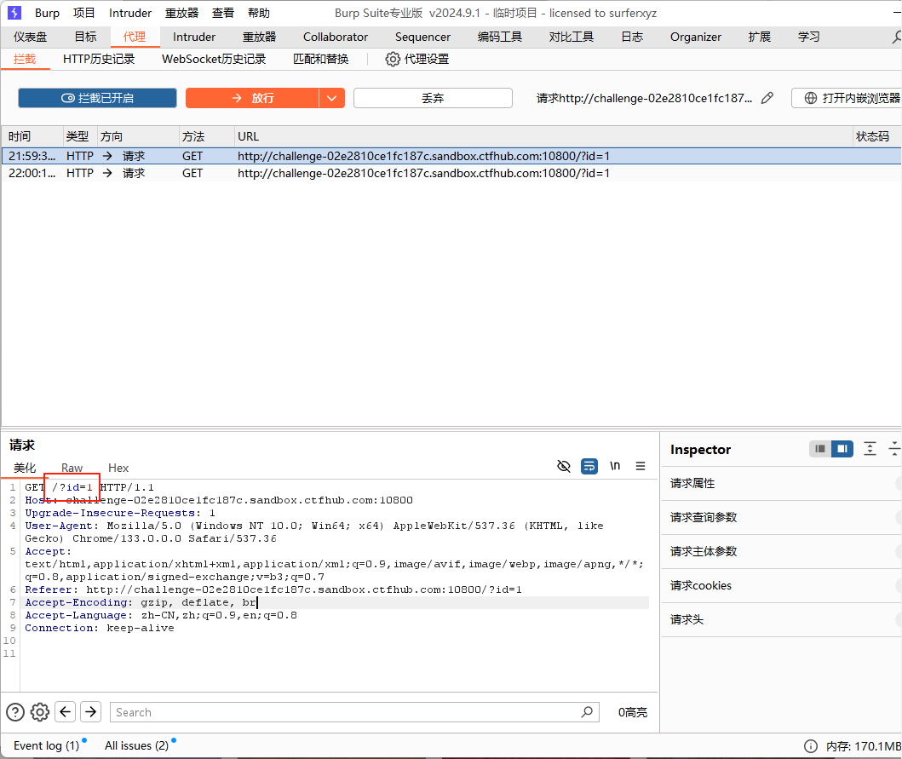
Task: Open proxy settings gear (代理设置)
Action: [417, 59]
